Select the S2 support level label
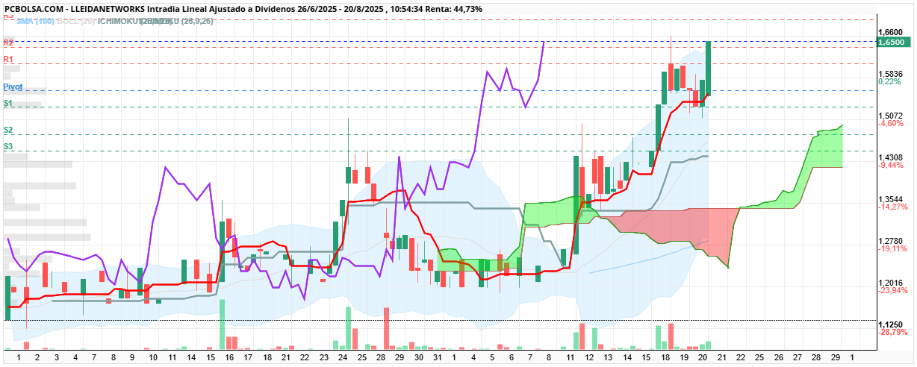The width and height of the screenshot is (917, 367). point(8,131)
